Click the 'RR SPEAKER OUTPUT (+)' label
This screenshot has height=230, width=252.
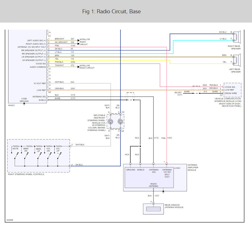tap(34, 51)
